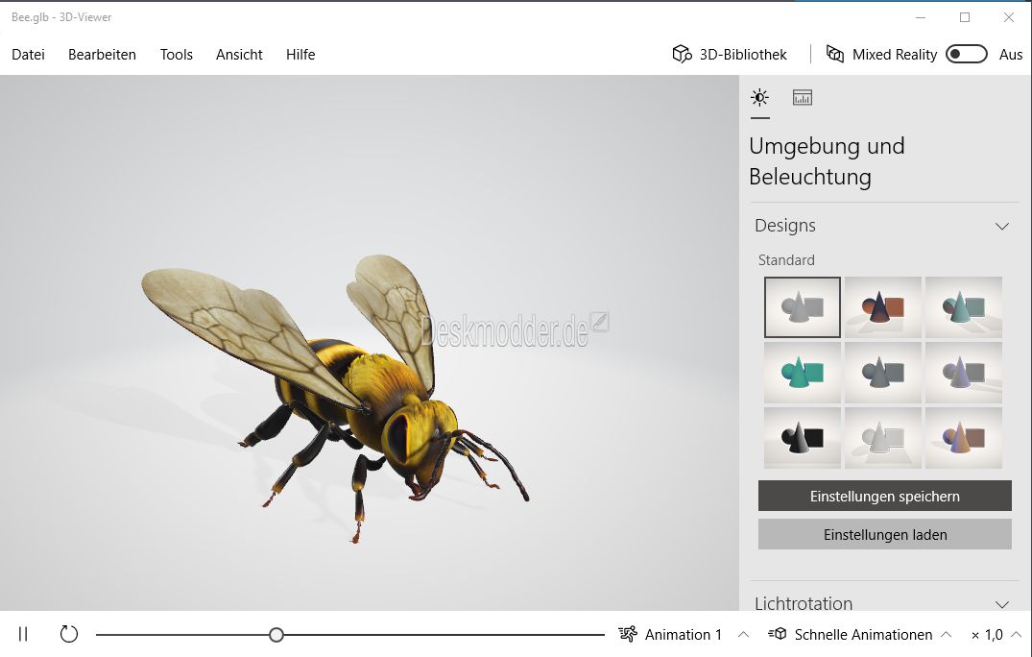The width and height of the screenshot is (1032, 657).
Task: Select the teal green shapes design thumbnail
Action: coord(803,373)
